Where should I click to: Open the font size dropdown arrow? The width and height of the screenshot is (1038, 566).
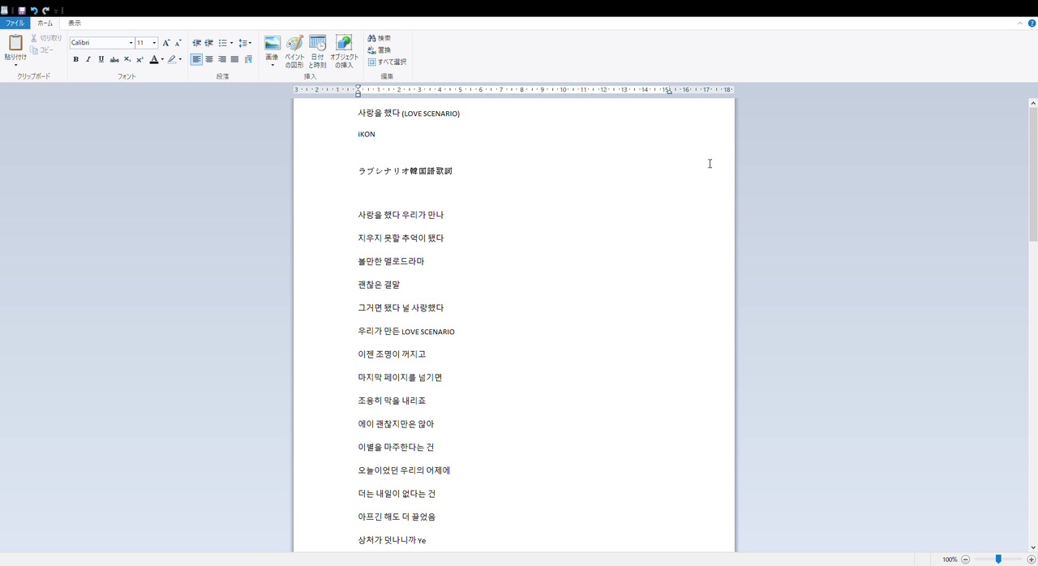point(154,43)
